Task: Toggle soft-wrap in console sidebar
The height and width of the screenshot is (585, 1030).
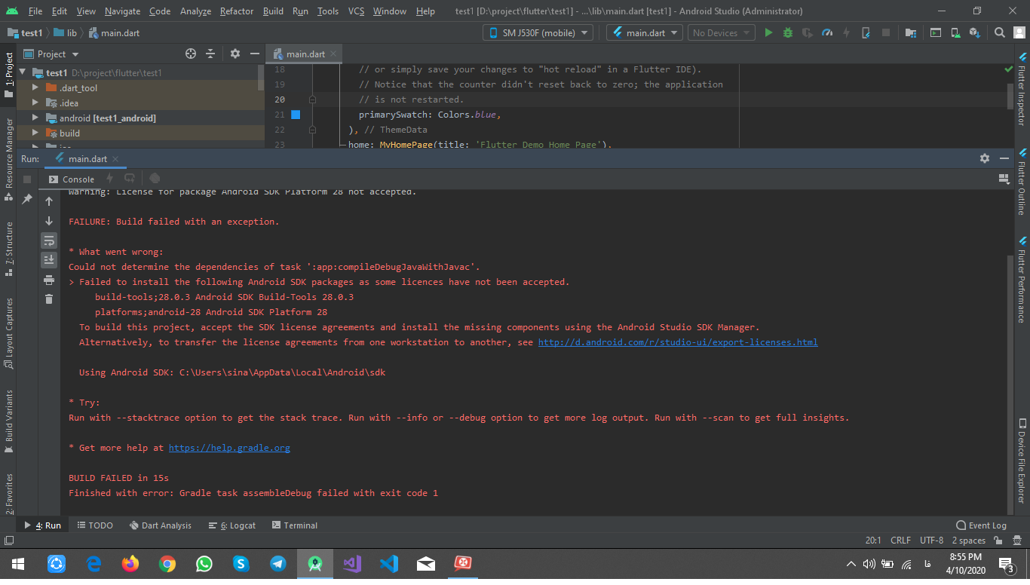Action: click(49, 240)
